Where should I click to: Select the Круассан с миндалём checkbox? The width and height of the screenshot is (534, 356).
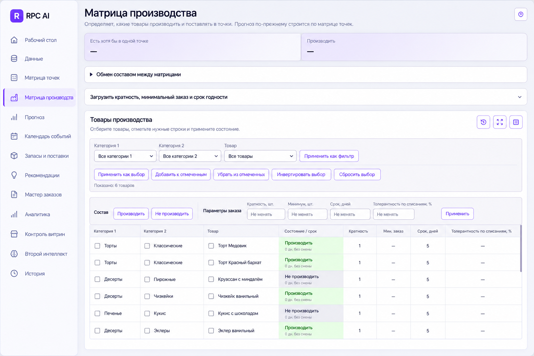pyautogui.click(x=211, y=279)
